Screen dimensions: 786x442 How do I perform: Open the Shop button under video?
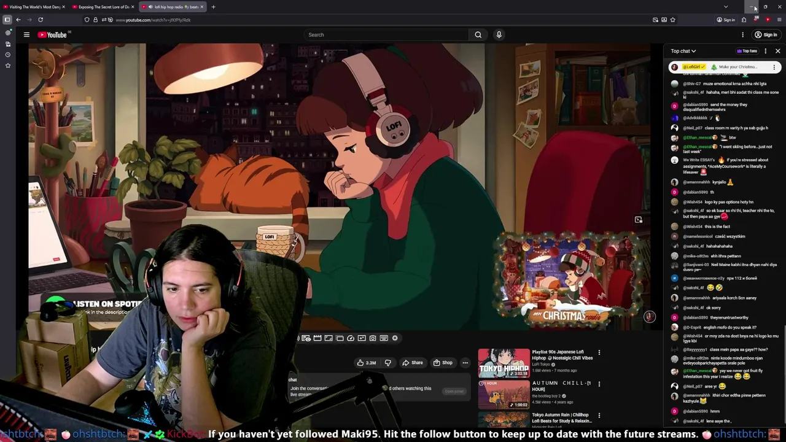coord(443,363)
